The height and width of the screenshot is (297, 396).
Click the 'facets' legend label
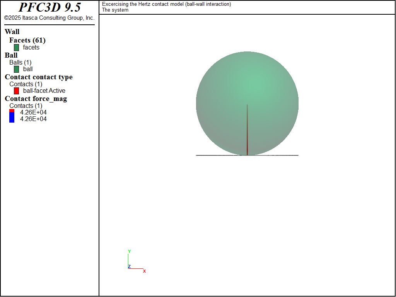coord(31,48)
